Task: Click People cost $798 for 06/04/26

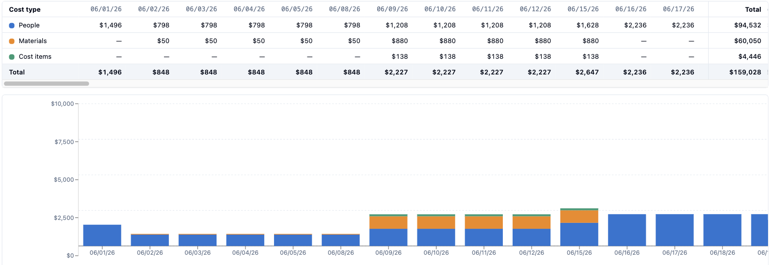Action: tap(256, 25)
